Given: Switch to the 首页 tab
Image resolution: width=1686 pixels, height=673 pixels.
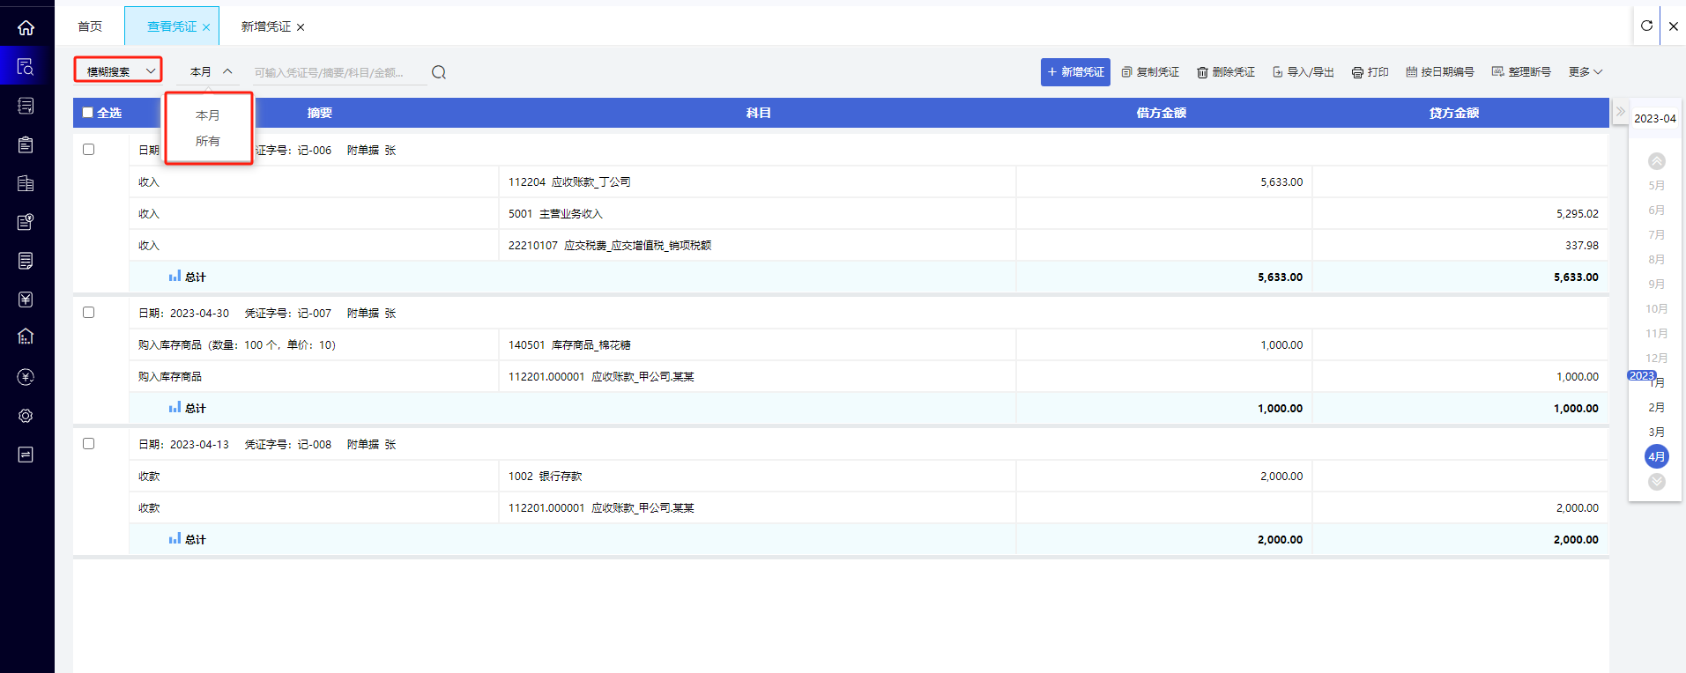Looking at the screenshot, I should 90,26.
